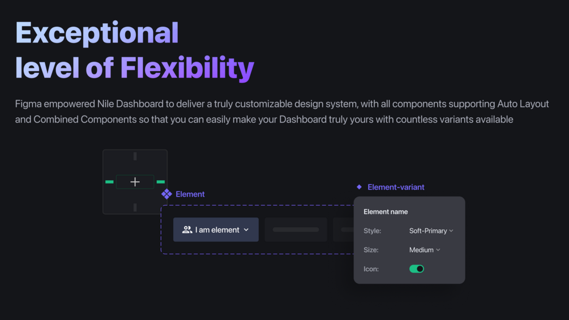Expand the 'I am element' chevron
Screen dimensions: 569x320
(x=246, y=229)
